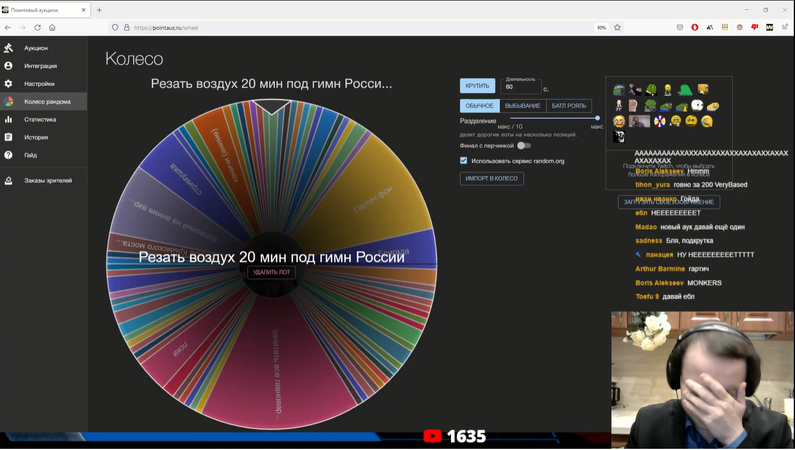
Task: Go to Настройки settings page
Action: 39,84
